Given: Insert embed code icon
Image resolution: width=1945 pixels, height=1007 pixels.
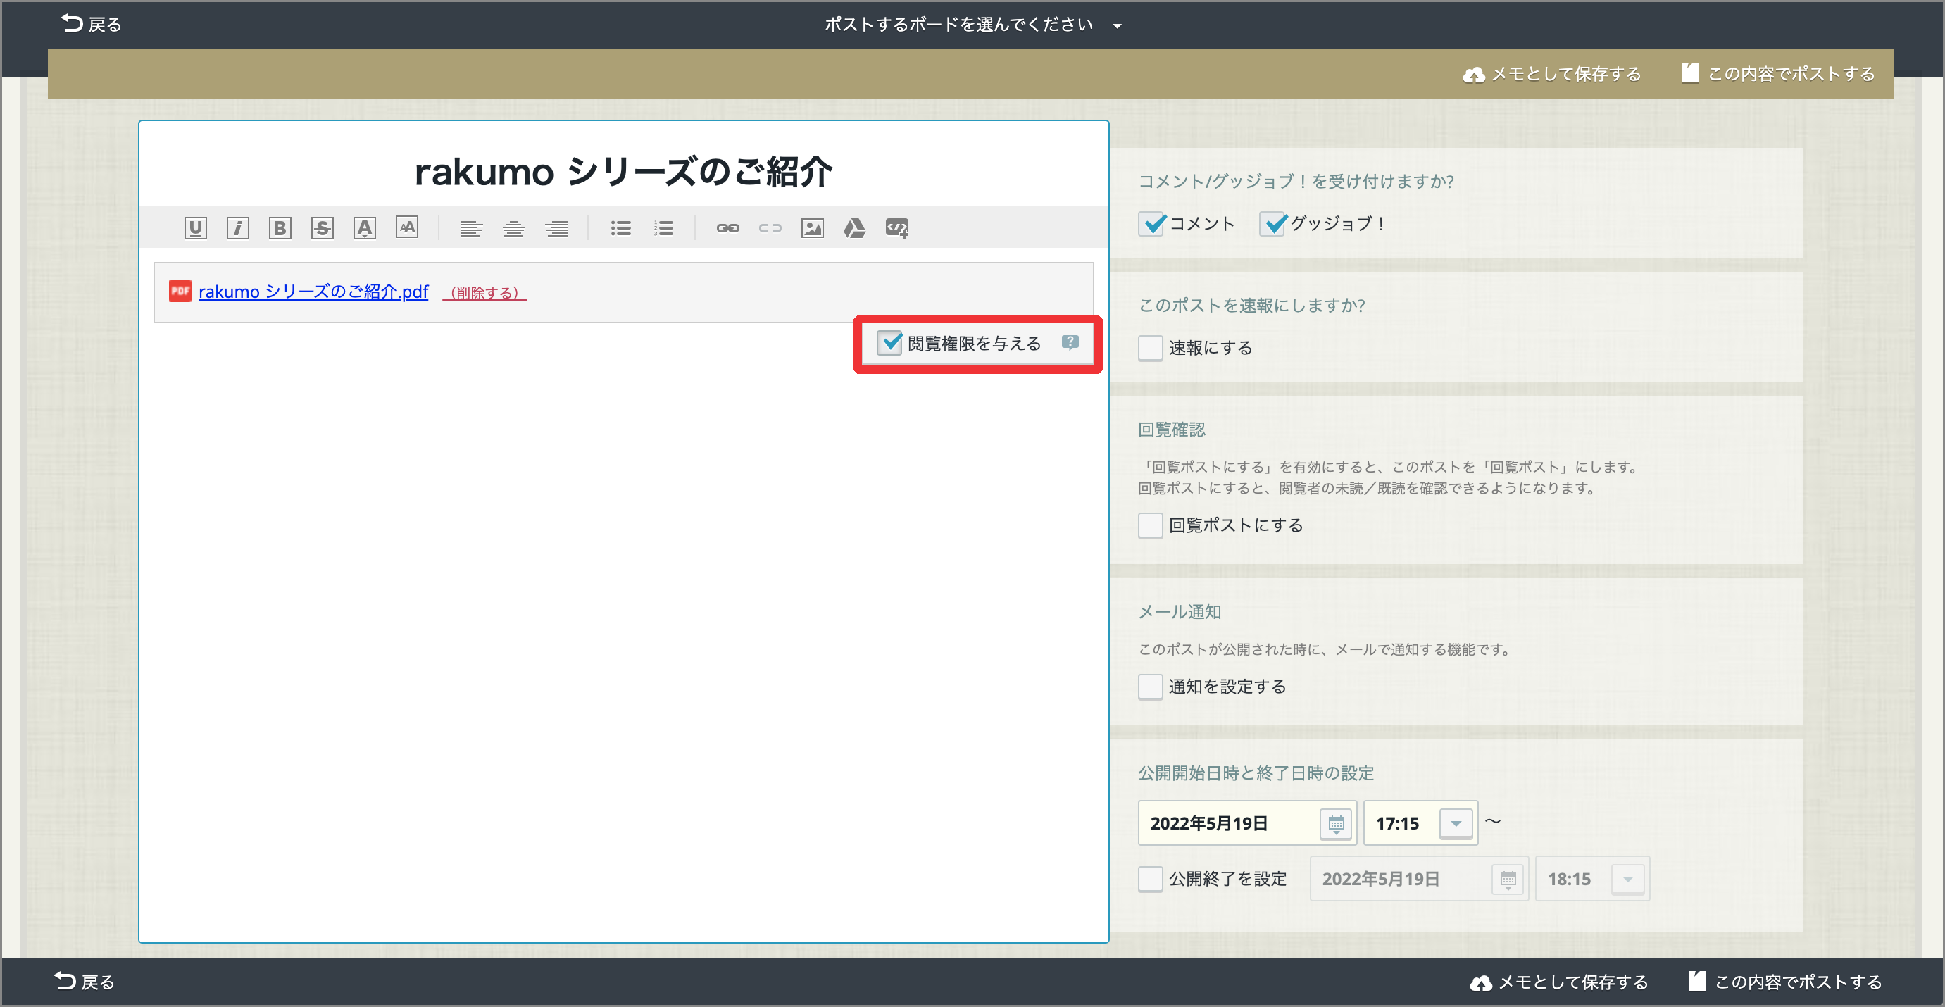Looking at the screenshot, I should coord(897,228).
